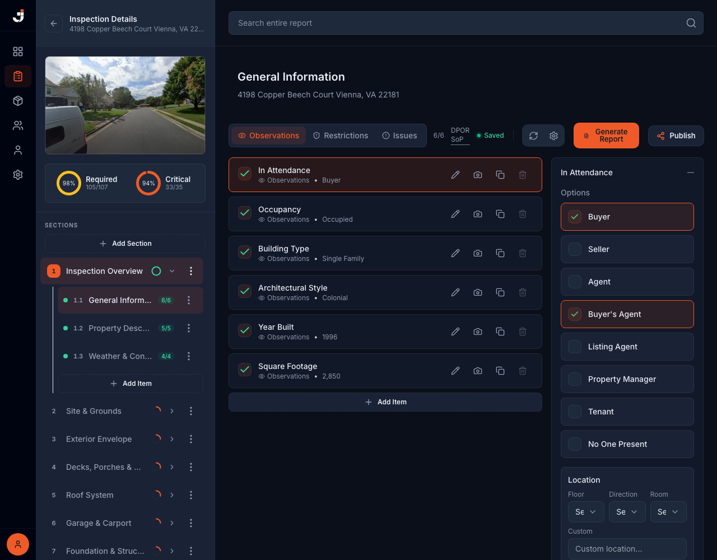Open the Direction dropdown
Screen dimensions: 717x560
(627, 512)
